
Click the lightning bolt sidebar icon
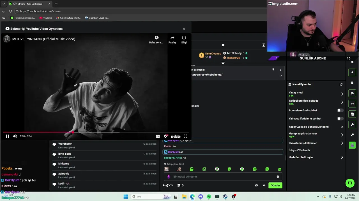point(352,73)
